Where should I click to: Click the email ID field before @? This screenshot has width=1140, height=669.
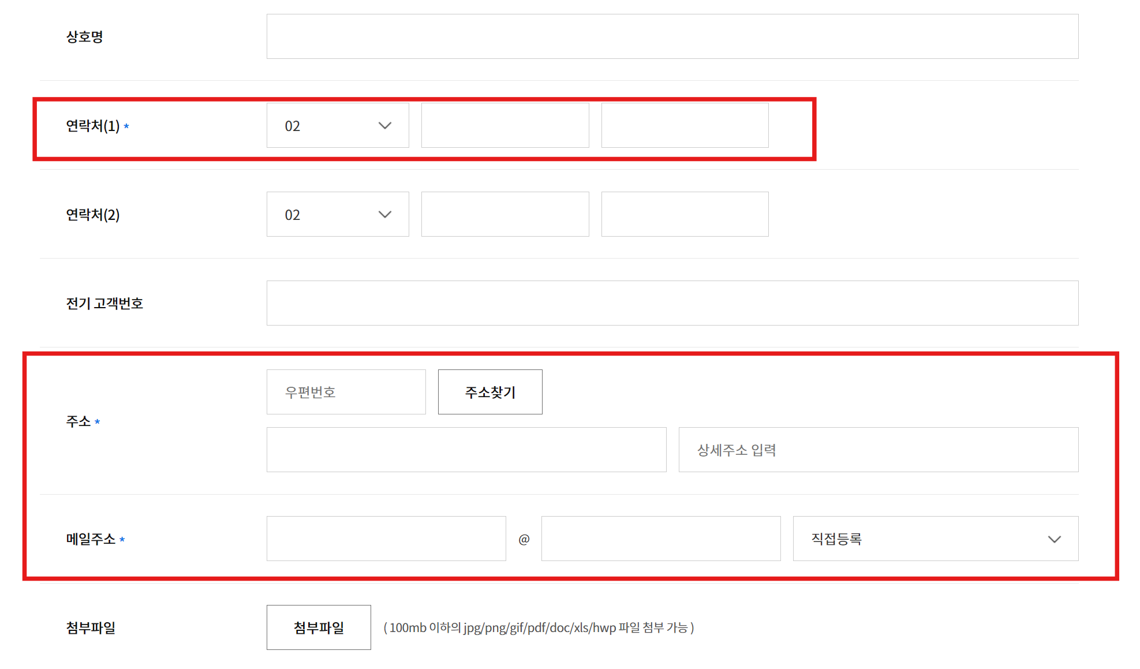[386, 539]
